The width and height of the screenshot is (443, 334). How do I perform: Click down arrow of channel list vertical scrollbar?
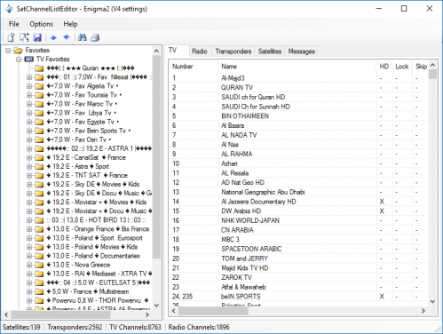pos(432,301)
